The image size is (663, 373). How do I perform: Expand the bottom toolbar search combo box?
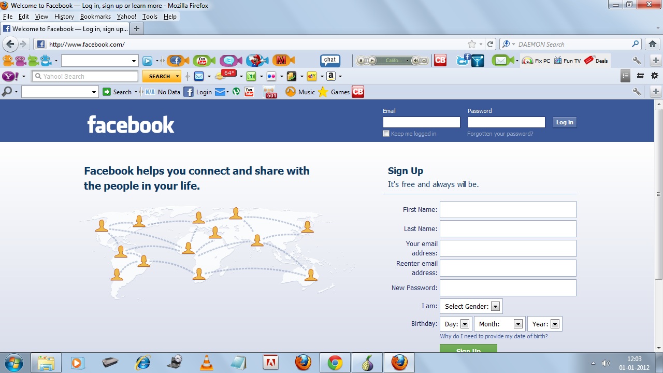[94, 92]
